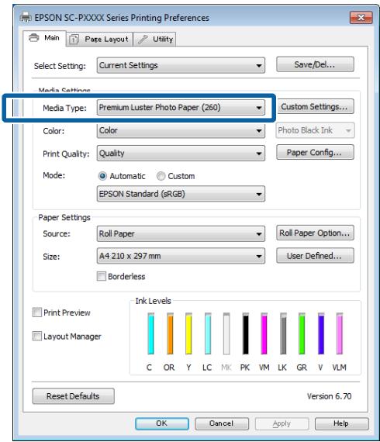Click the Light Cyan (LC) ink bar
This screenshot has height=442, width=380.
pos(208,333)
